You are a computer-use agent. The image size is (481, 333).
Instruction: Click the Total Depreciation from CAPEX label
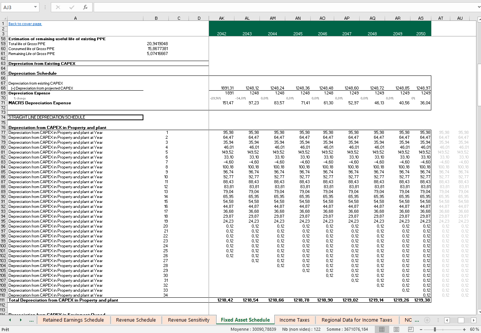[63, 300]
